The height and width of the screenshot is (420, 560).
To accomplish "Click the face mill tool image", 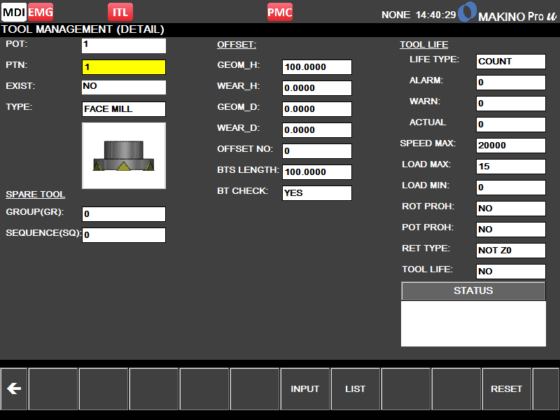I will click(x=124, y=155).
